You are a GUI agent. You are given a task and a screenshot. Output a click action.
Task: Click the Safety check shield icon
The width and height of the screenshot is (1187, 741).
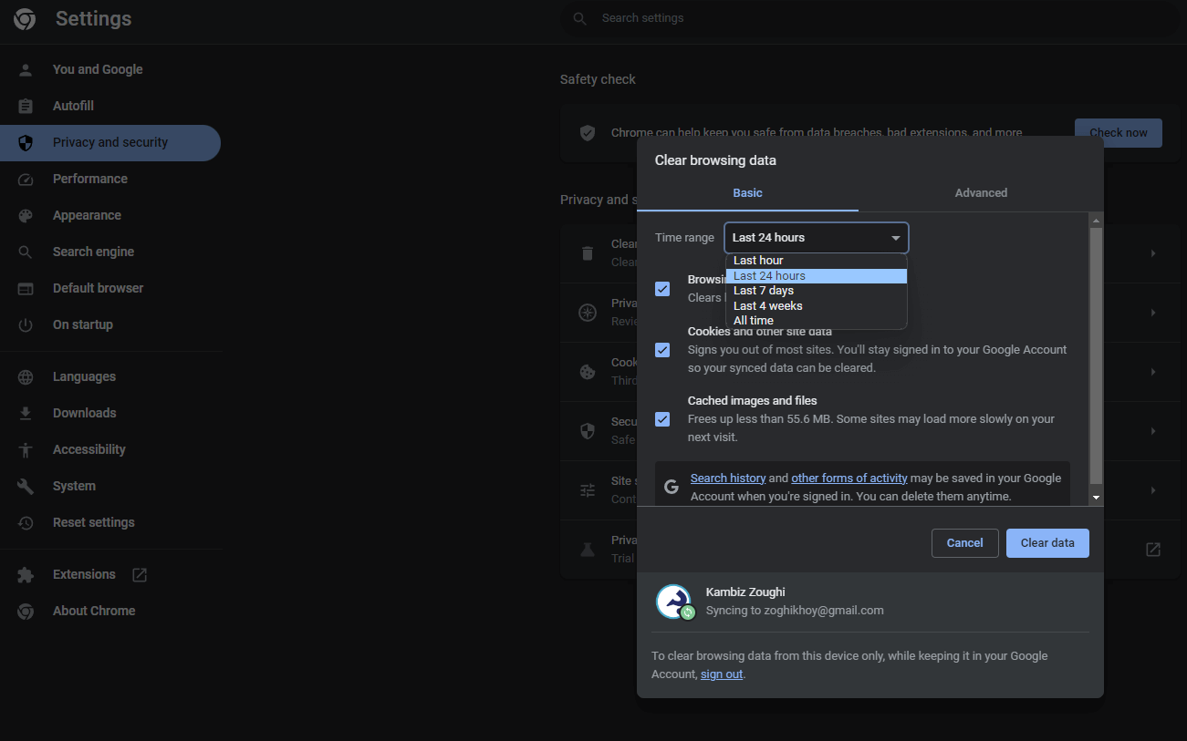[x=588, y=132]
